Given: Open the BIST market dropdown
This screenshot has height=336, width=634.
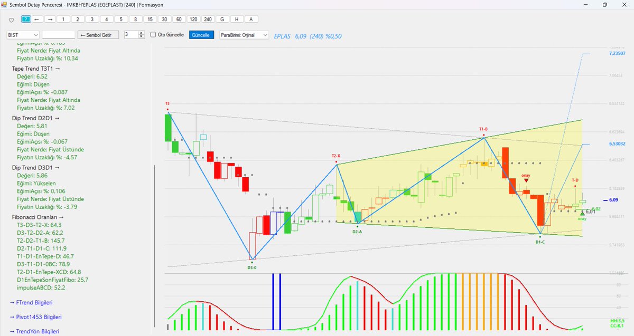Looking at the screenshot, I should click(x=22, y=35).
